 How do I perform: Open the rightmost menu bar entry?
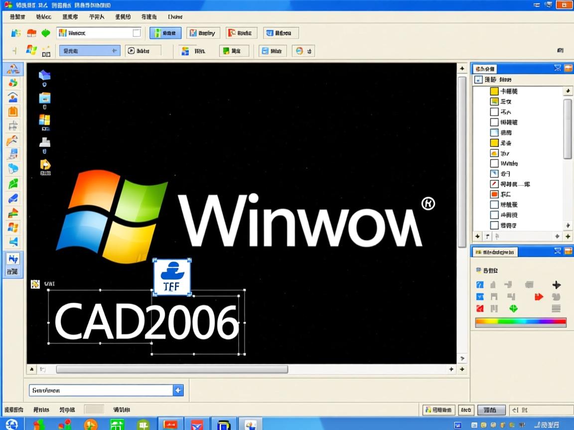tap(174, 16)
